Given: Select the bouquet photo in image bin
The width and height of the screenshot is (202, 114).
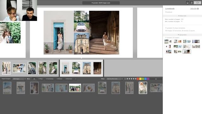Looking at the screenshot, I should coord(143,88).
